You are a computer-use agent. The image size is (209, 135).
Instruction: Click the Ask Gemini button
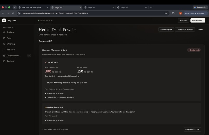click(200, 7)
